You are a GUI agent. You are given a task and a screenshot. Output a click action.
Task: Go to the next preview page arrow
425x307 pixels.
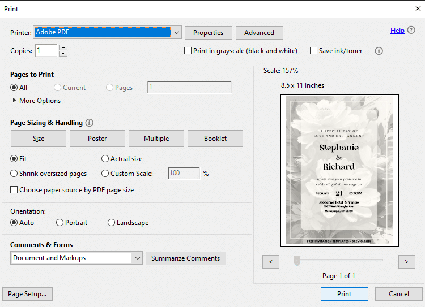406,262
